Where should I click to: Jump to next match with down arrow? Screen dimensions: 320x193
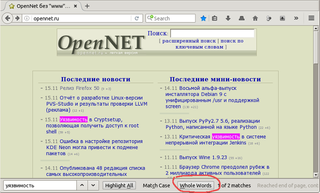[x=93, y=185]
